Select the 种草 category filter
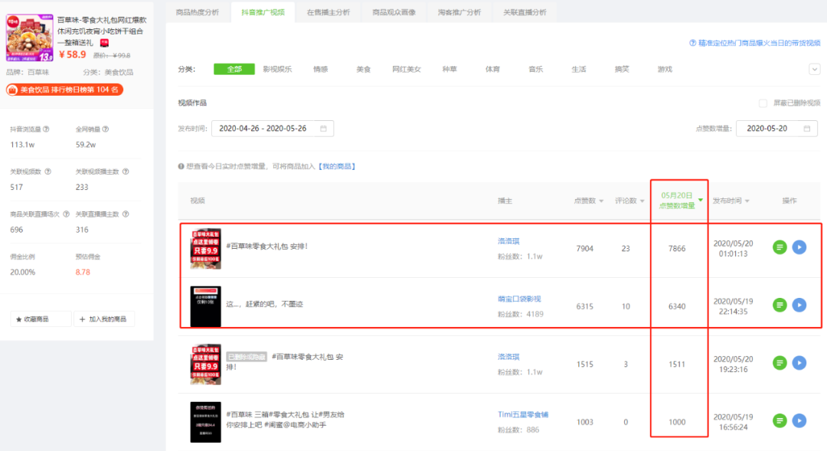This screenshot has width=827, height=451. (x=449, y=69)
